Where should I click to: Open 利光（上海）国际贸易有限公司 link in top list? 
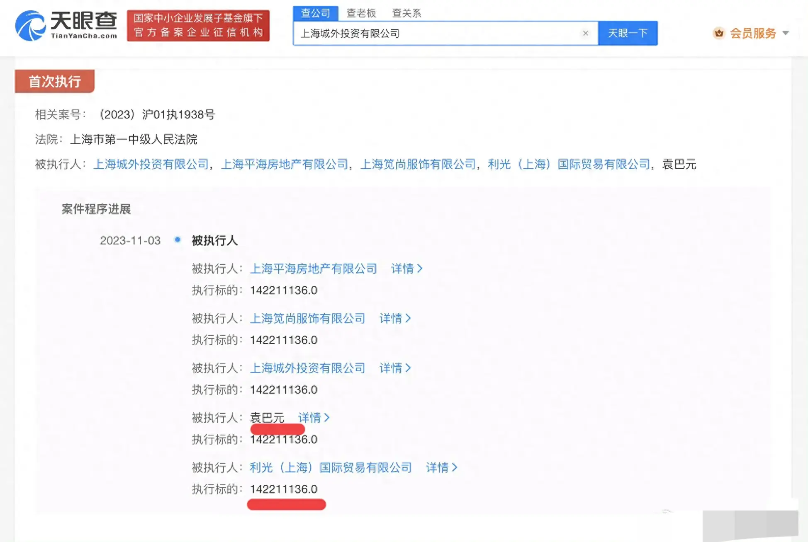click(x=569, y=165)
